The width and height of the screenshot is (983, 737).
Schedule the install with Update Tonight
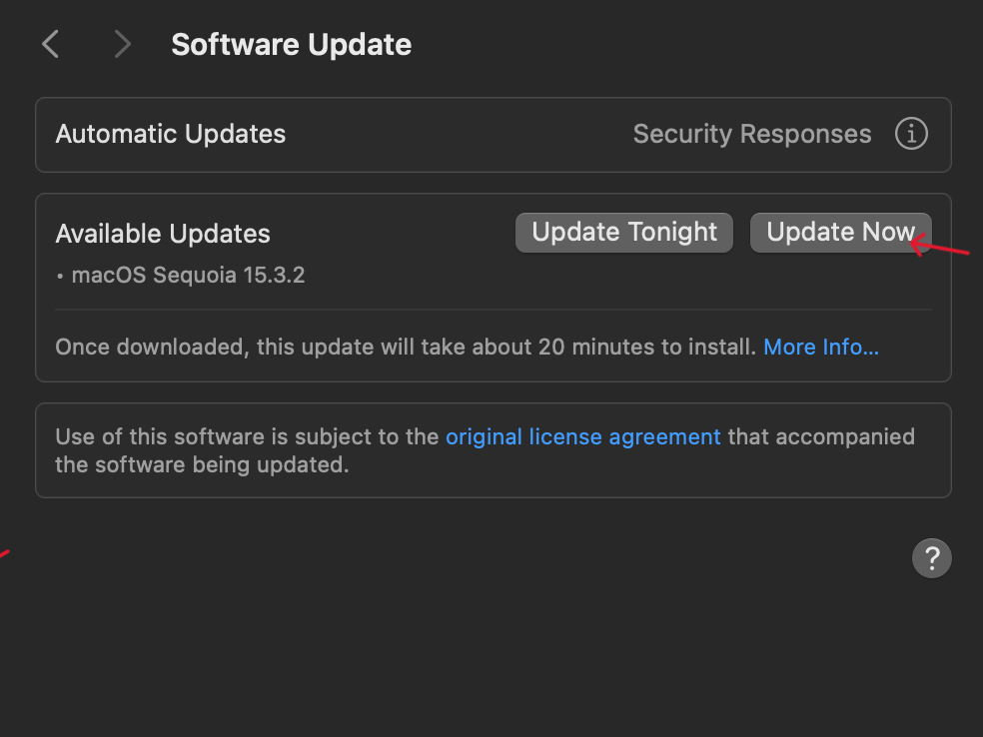[623, 233]
